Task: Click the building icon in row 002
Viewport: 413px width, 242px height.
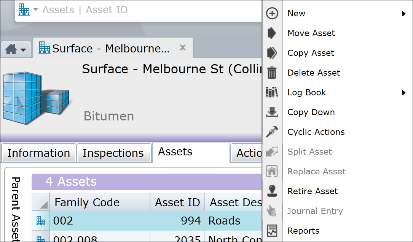Action: (x=41, y=221)
